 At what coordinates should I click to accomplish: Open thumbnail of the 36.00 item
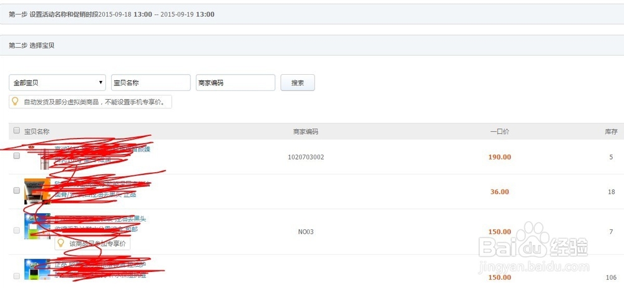[37, 191]
